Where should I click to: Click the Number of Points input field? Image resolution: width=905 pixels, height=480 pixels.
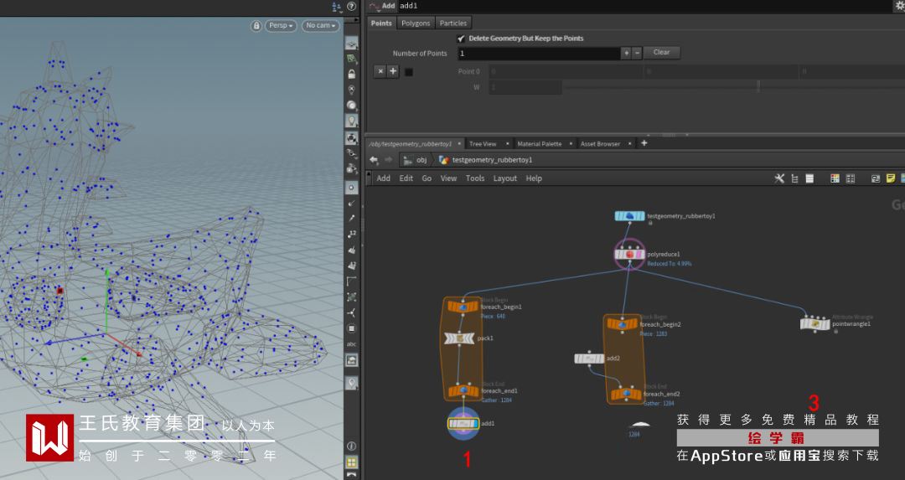tap(538, 53)
